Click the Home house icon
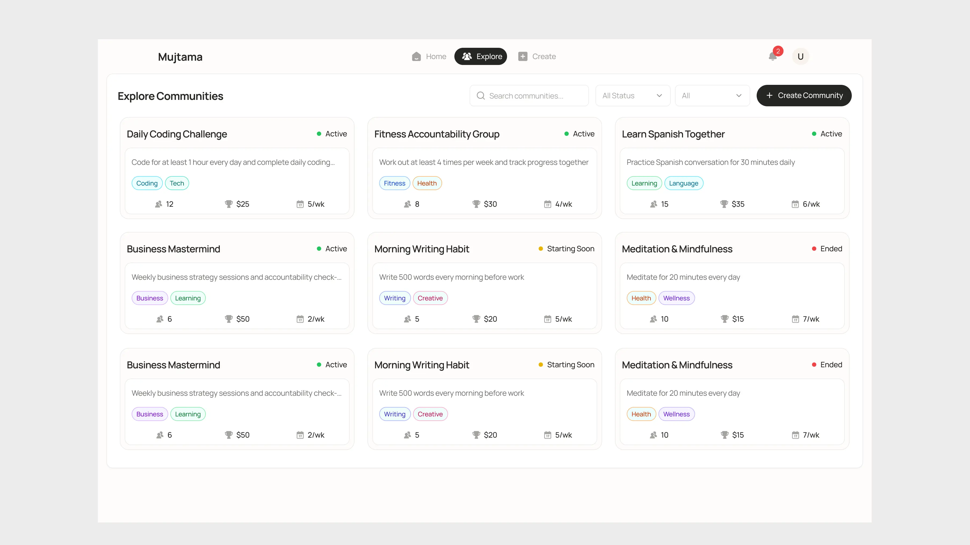970x545 pixels. tap(416, 56)
